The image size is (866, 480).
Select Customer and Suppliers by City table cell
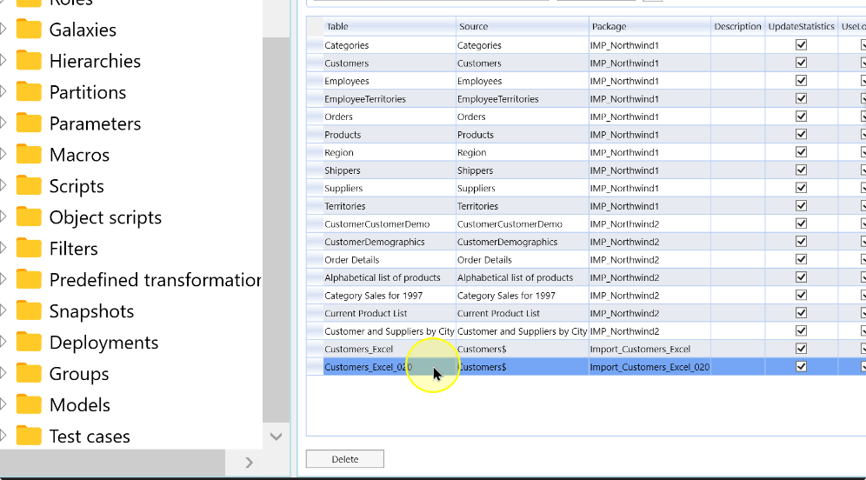390,331
